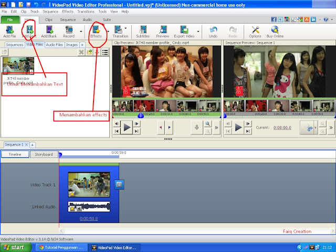
Task: Delete selected clip with X icon in bin
Action: 81,52
